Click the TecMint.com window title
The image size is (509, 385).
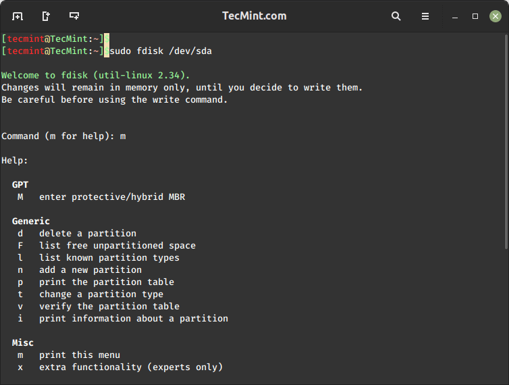point(254,16)
